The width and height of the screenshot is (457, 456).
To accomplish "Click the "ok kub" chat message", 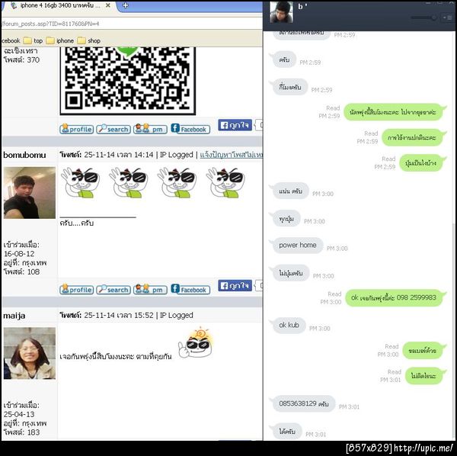I will point(289,326).
